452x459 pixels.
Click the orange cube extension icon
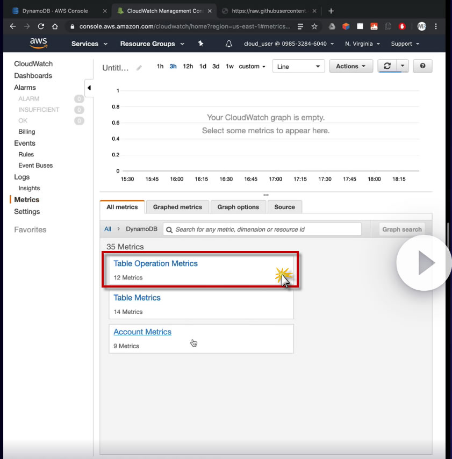346,27
